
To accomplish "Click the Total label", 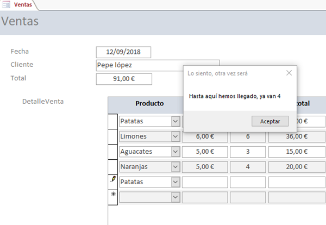I will [18, 78].
